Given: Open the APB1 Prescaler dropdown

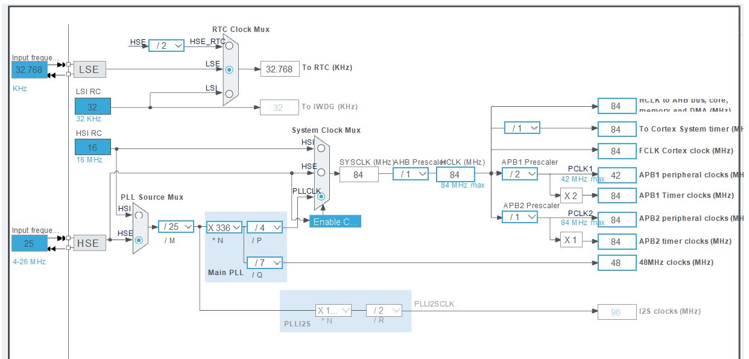Looking at the screenshot, I should pos(520,174).
